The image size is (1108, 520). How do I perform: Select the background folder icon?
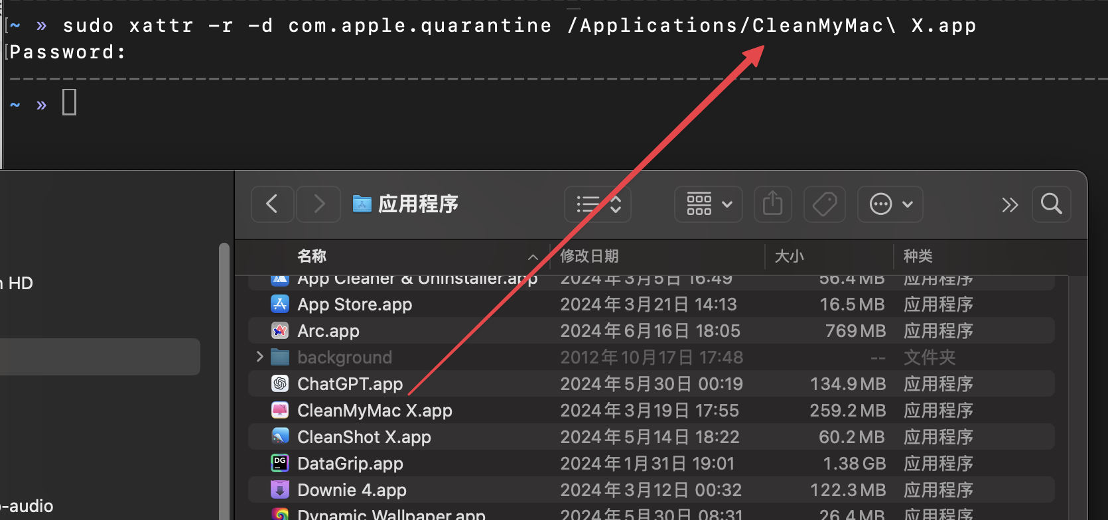280,357
